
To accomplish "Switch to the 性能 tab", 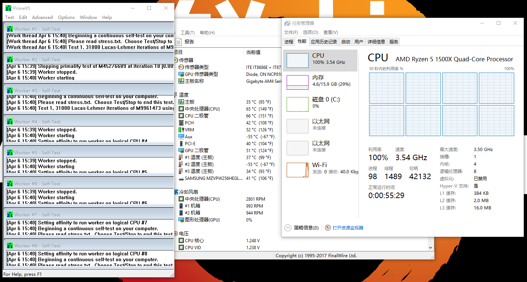I will coord(302,41).
